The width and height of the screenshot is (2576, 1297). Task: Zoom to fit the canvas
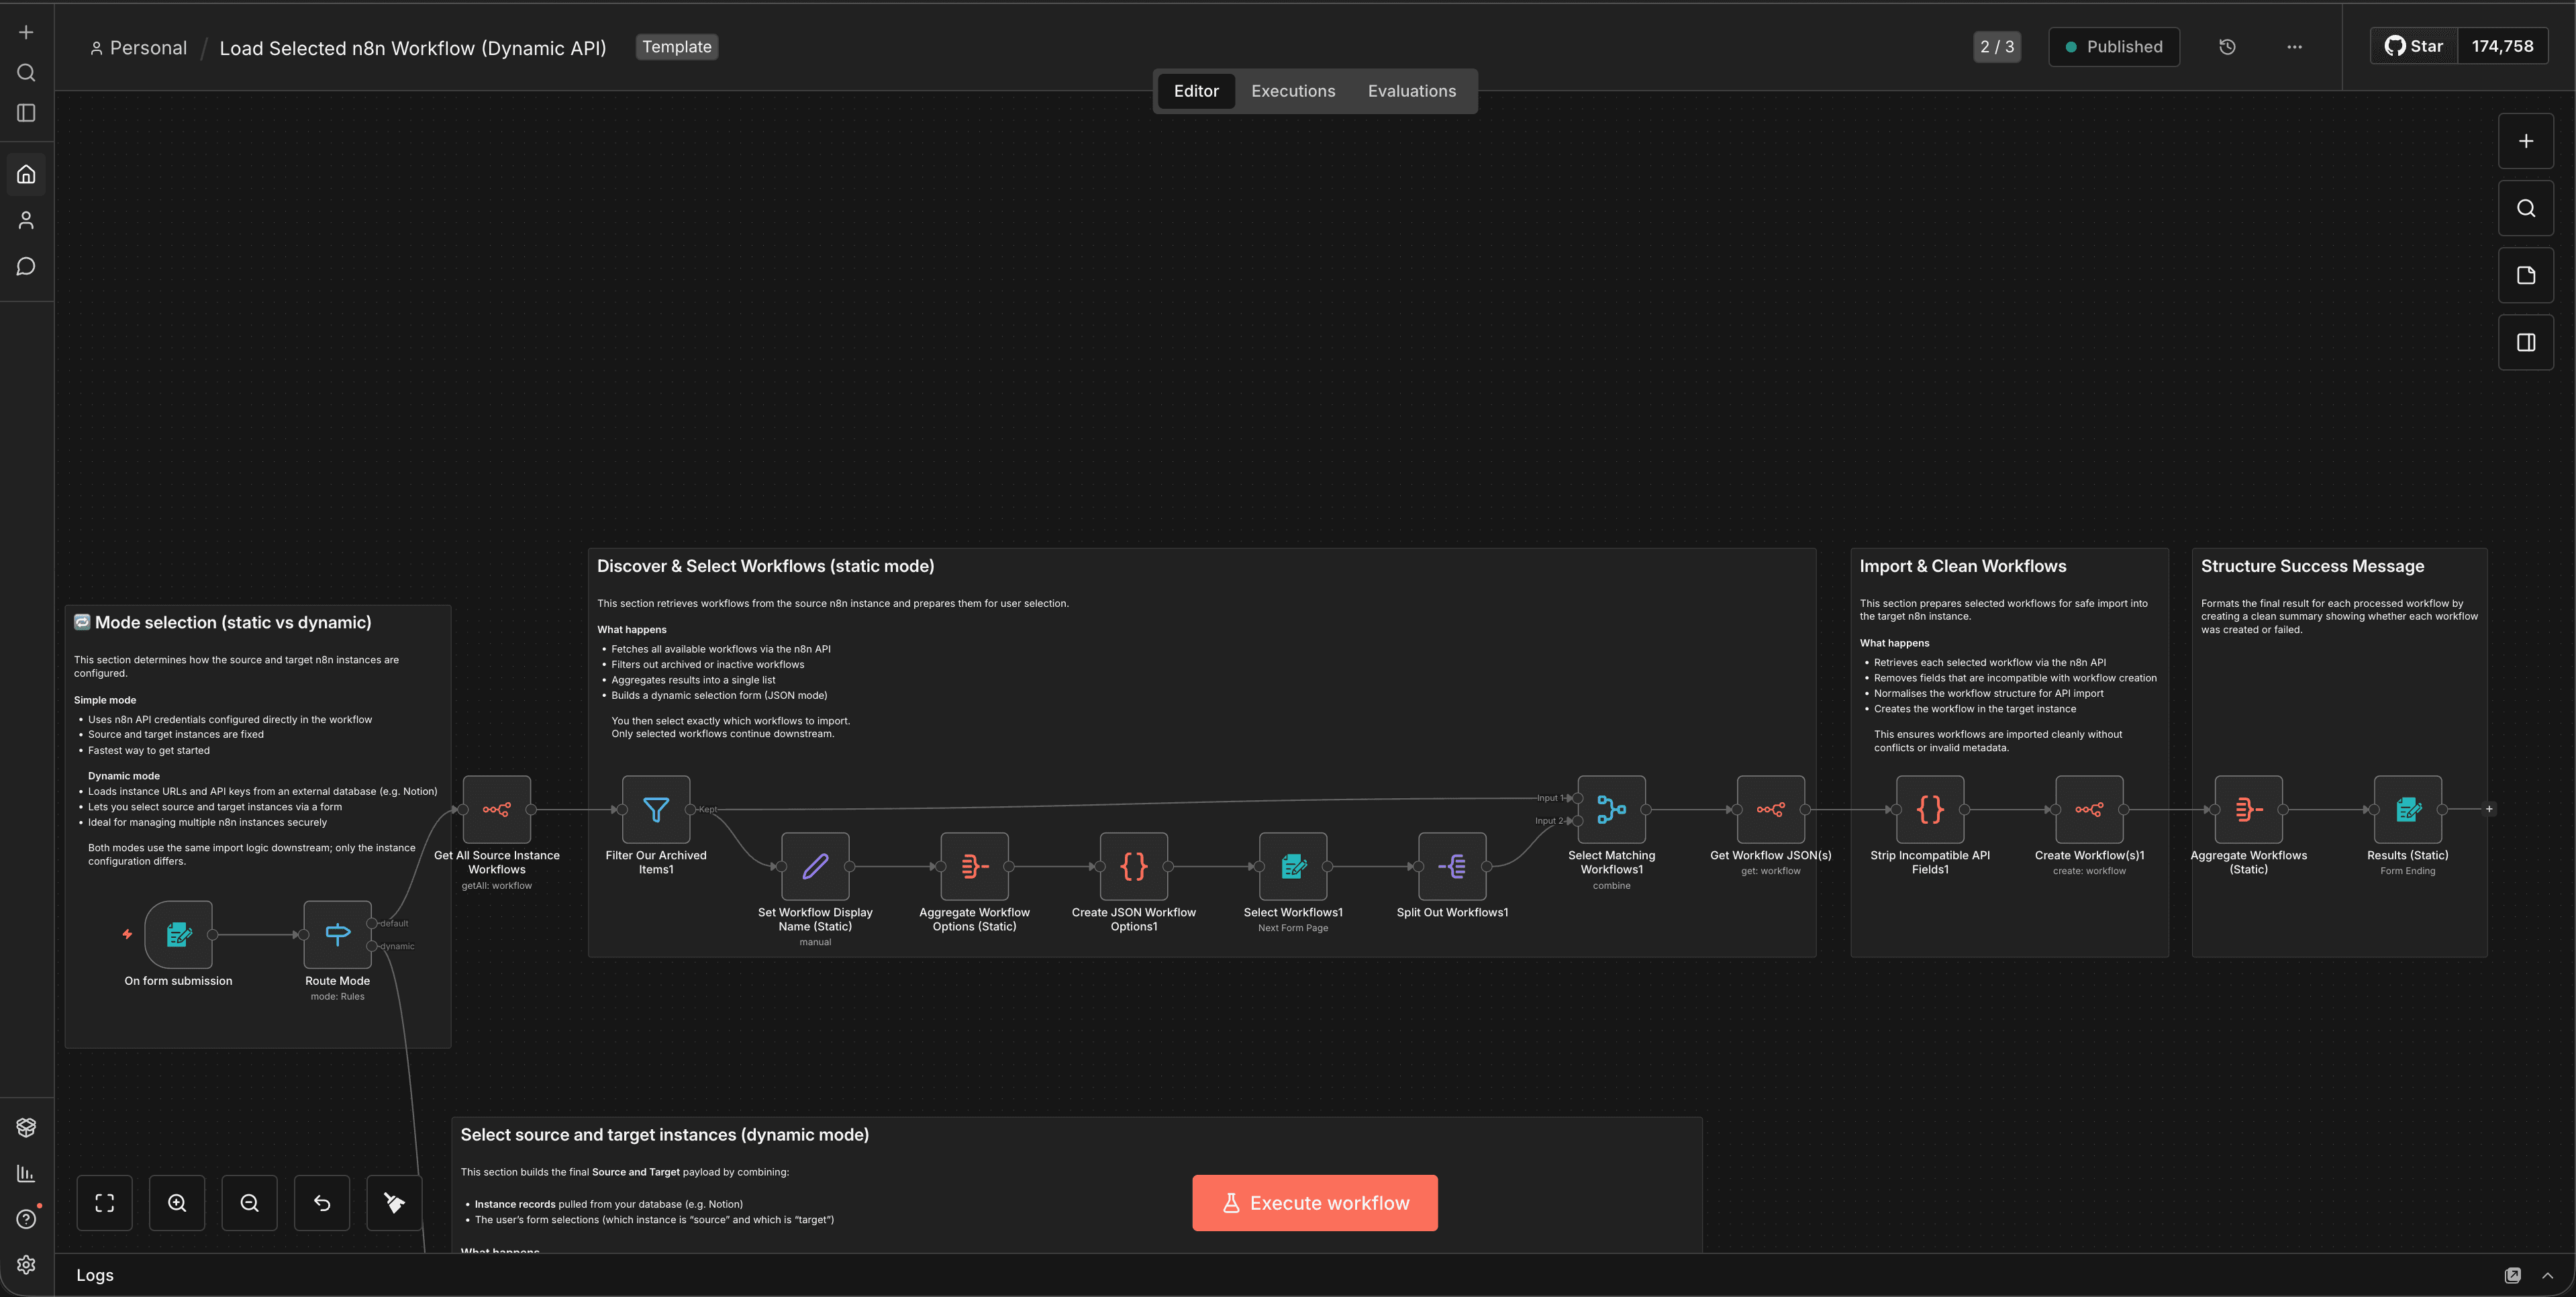coord(104,1202)
